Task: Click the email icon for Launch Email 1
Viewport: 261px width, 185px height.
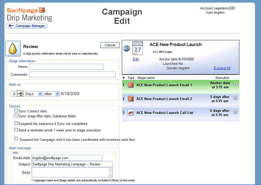Action: pos(131,85)
